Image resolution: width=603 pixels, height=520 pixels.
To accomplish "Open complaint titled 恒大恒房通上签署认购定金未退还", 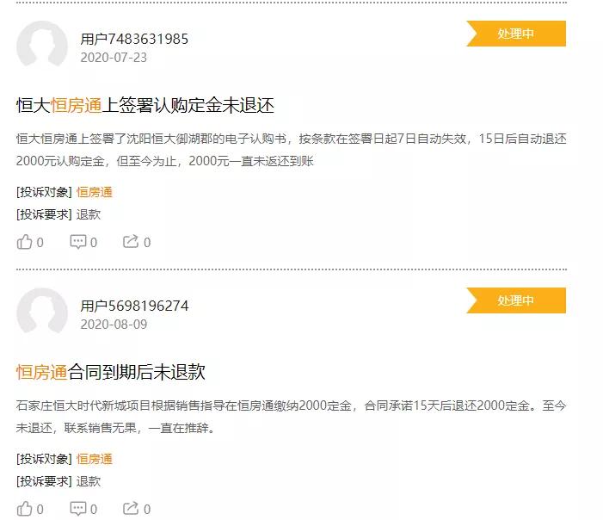I will tap(145, 105).
